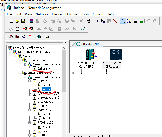Click the hardware tree vertical scrollbar thumb
The image size is (162, 137).
[64, 71]
